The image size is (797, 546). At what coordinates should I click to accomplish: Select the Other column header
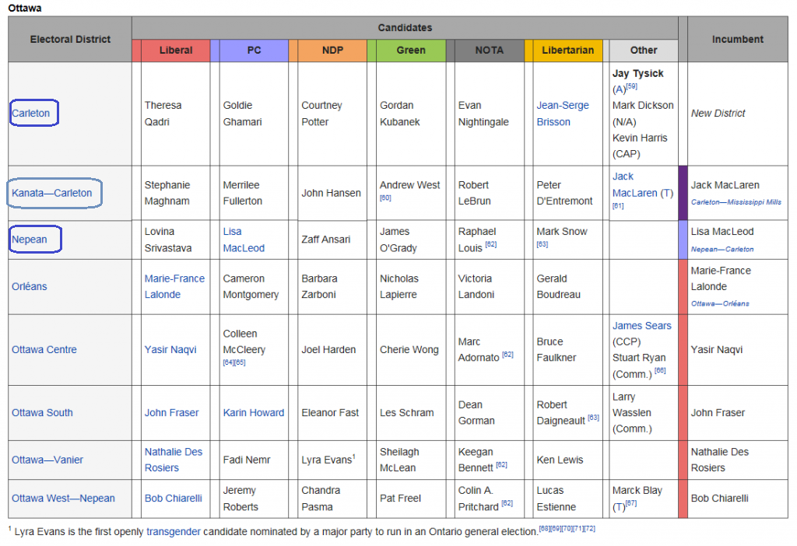coord(644,51)
